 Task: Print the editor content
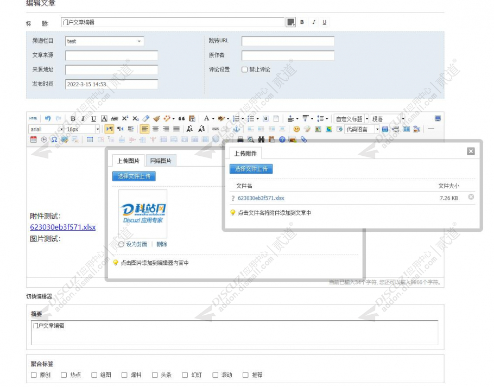pos(240,139)
